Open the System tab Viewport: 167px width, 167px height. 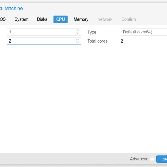[21, 19]
